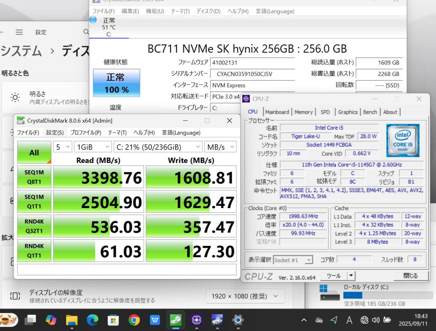Screen dimensions: 436x331
Task: Expand the 1920 × 1080 display resolution dropdown
Action: point(245,296)
